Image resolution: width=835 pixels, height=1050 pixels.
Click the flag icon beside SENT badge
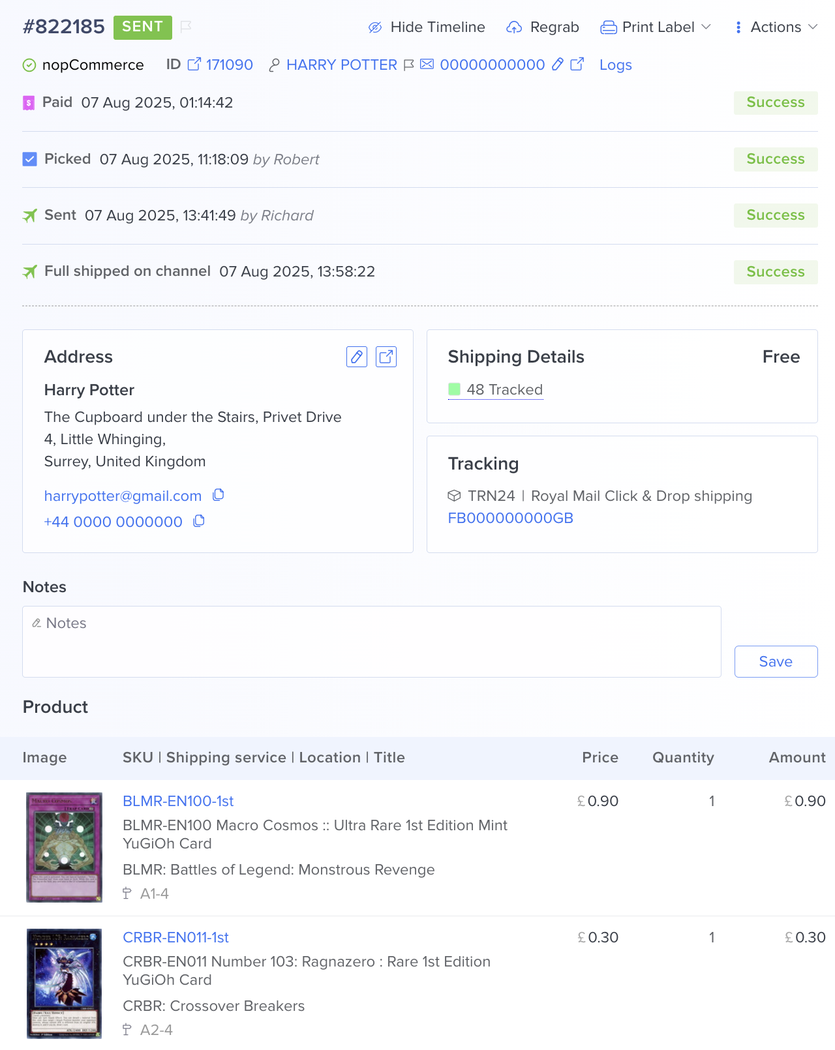click(x=186, y=27)
